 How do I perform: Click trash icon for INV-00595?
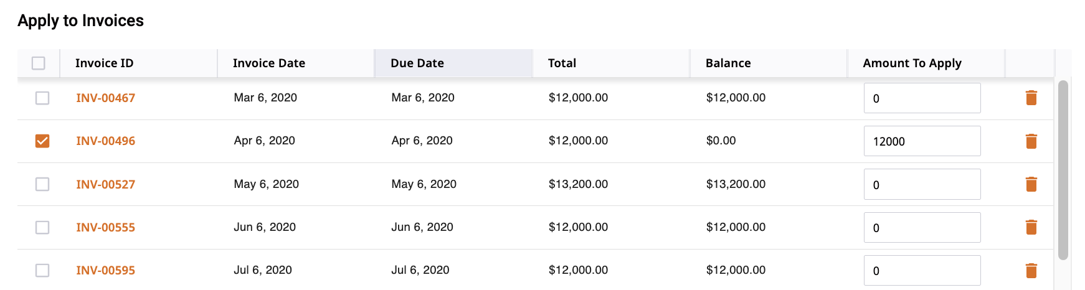point(1031,270)
